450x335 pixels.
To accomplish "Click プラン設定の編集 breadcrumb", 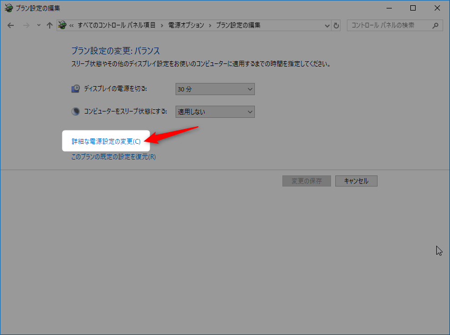I will click(x=238, y=25).
